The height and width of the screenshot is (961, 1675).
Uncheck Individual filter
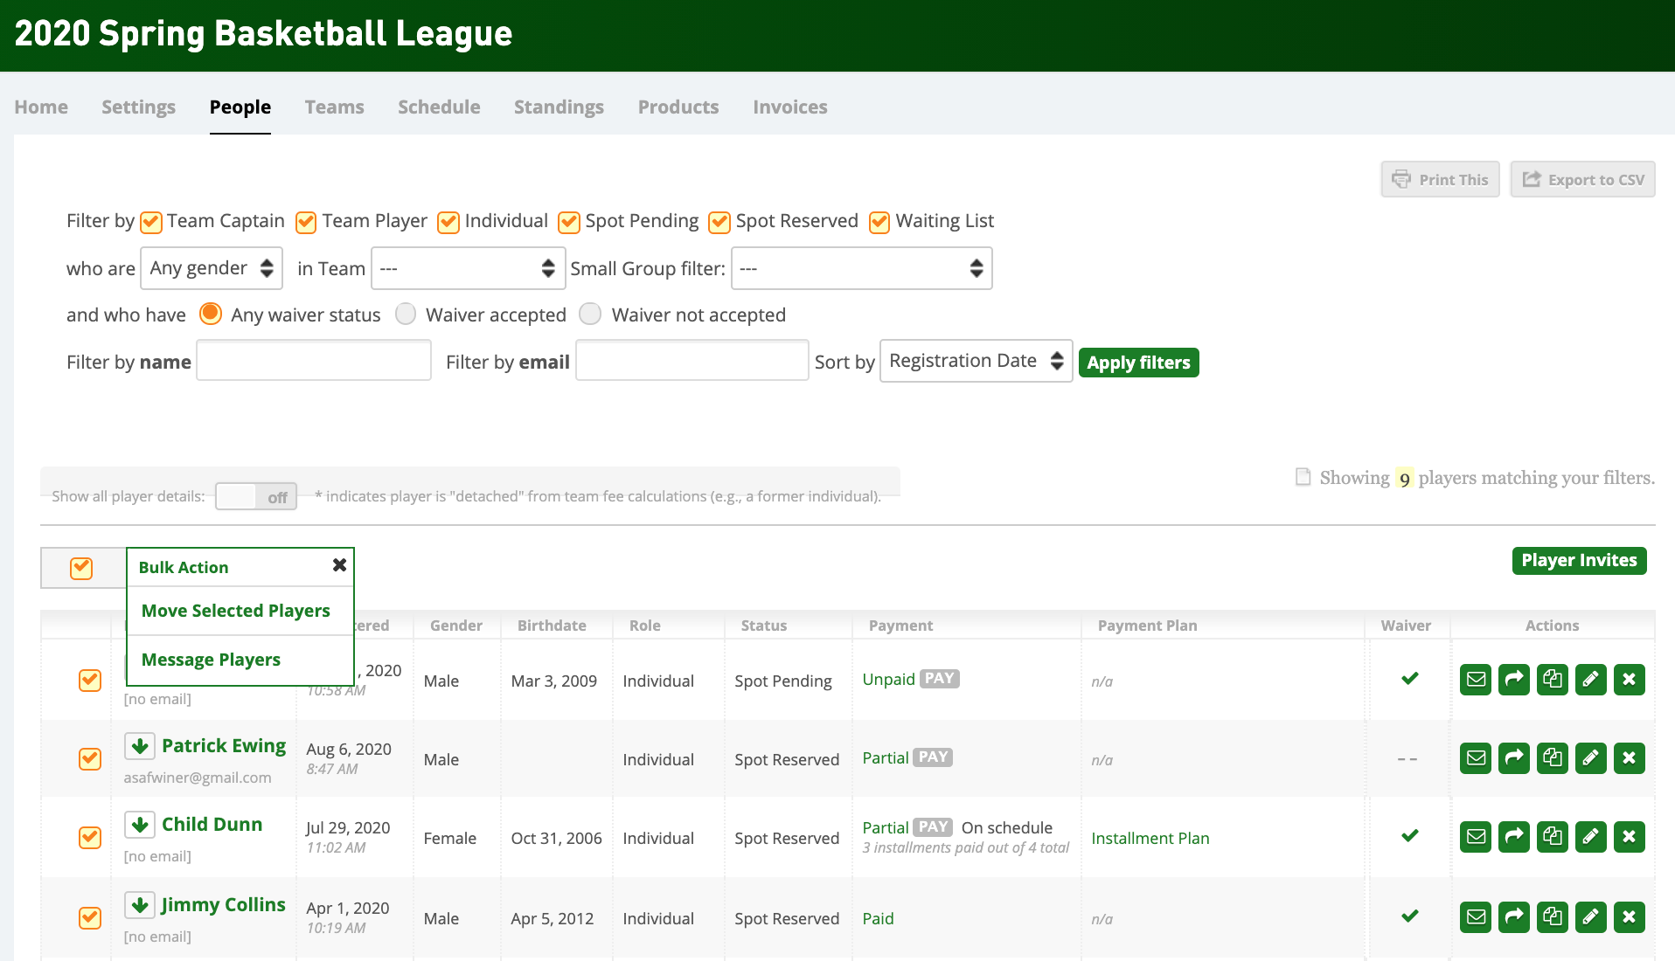pyautogui.click(x=448, y=222)
